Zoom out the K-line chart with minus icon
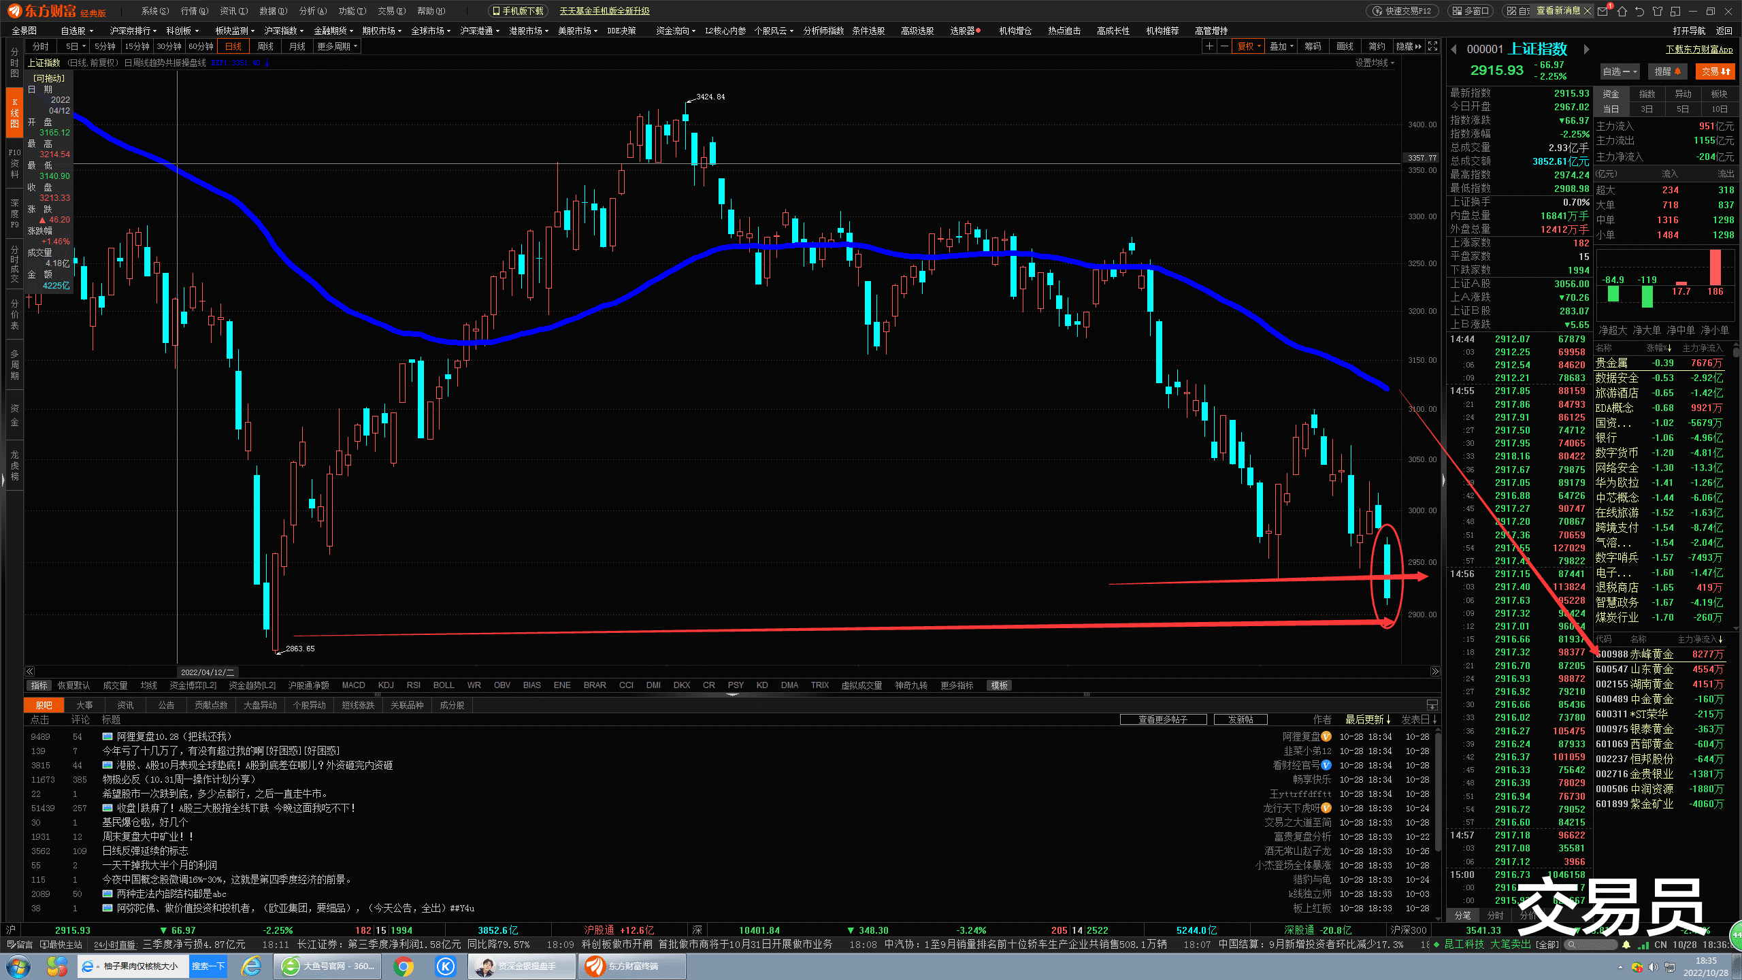This screenshot has width=1742, height=980. click(x=1224, y=46)
